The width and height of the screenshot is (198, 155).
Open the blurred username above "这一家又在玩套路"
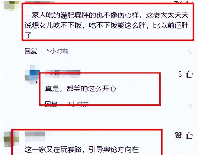pyautogui.click(x=35, y=136)
